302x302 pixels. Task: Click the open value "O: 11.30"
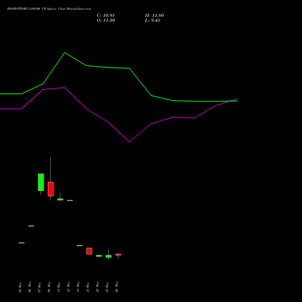click(106, 21)
